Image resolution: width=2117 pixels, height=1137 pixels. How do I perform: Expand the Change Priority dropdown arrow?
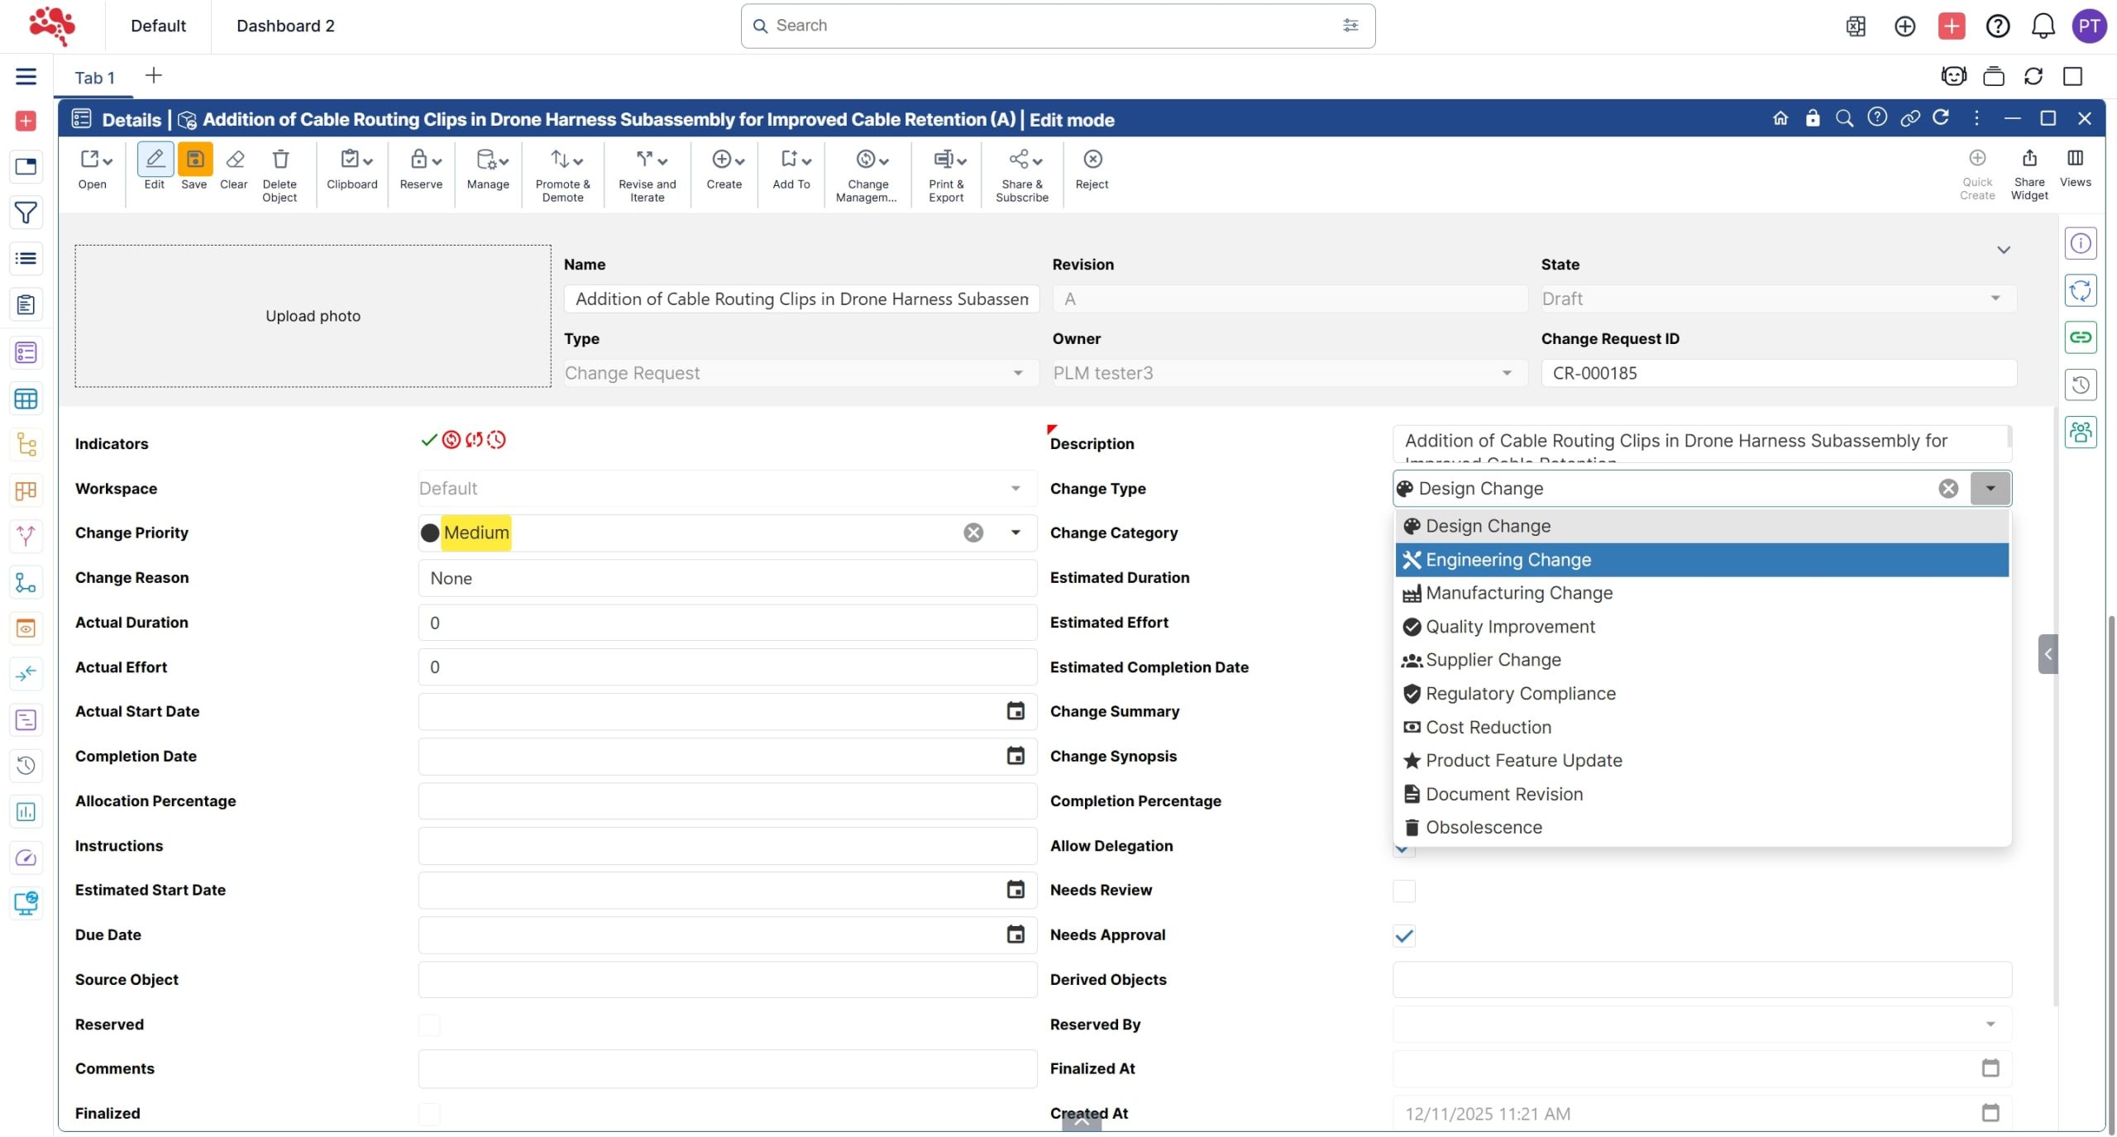coord(1015,533)
